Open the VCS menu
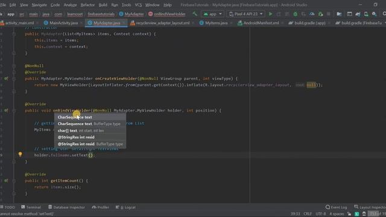The height and width of the screenshot is (217, 386). click(138, 5)
